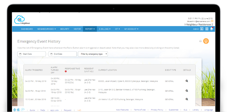The image size is (227, 112).
Task: Click the Event Type column header
Action: pyautogui.click(x=171, y=70)
